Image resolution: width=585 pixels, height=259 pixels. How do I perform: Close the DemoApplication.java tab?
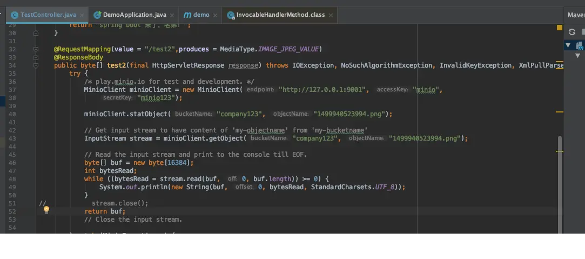(x=172, y=15)
